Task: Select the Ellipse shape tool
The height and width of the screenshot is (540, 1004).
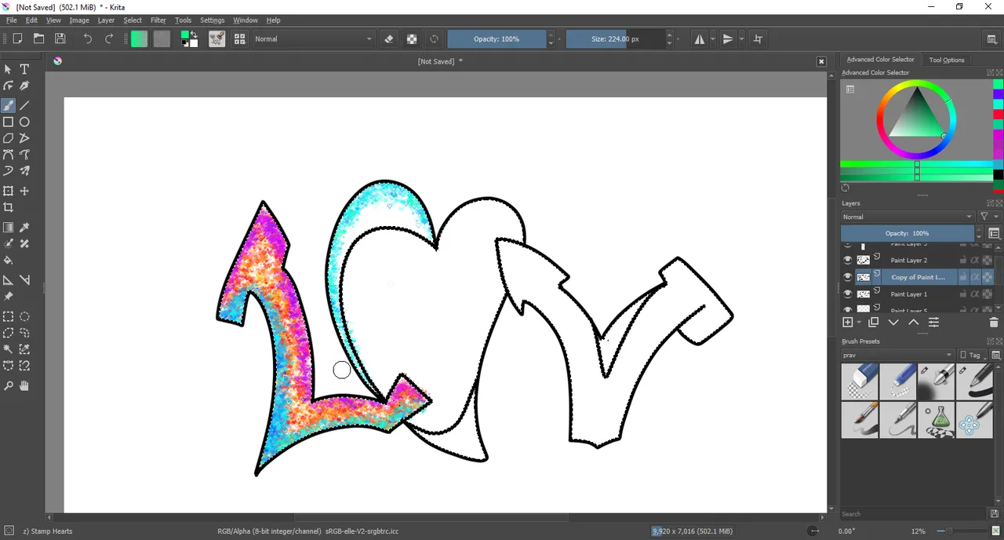Action: [x=24, y=122]
